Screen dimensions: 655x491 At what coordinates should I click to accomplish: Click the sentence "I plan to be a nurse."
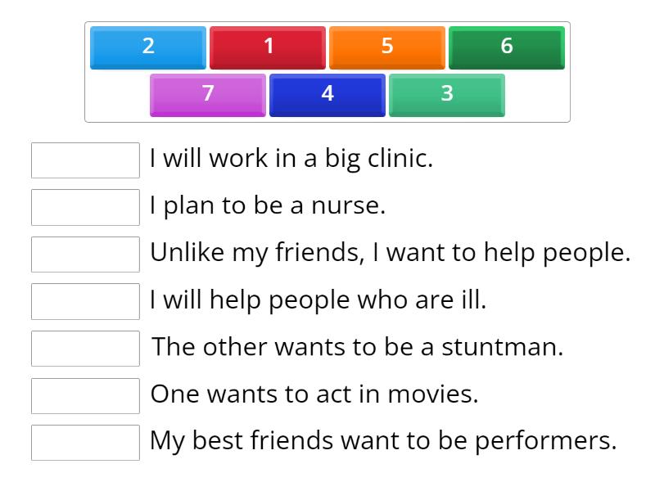pyautogui.click(x=267, y=206)
